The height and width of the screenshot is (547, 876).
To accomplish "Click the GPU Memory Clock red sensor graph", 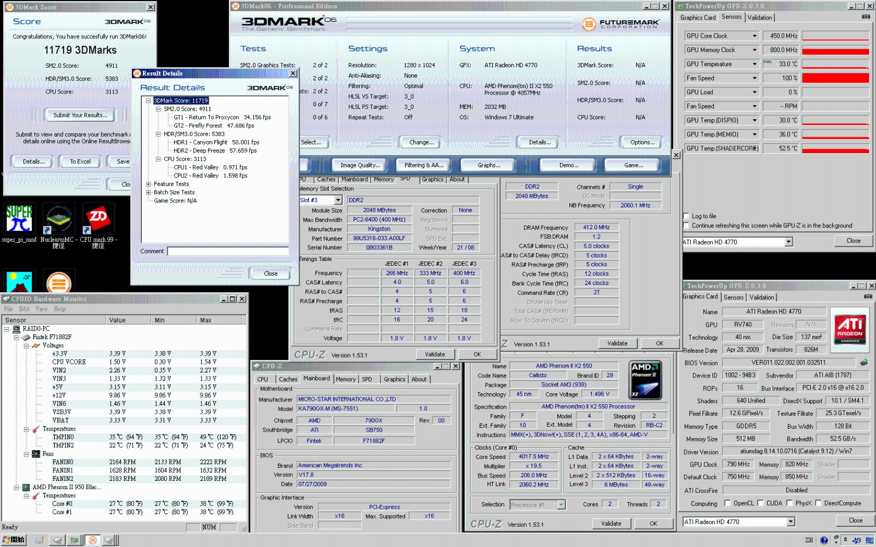I will (x=835, y=50).
